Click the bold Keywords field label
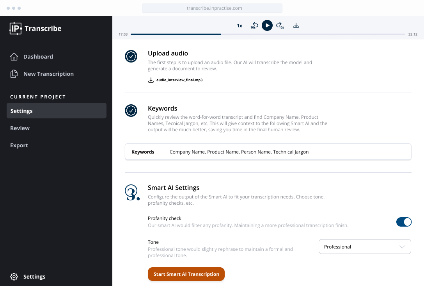This screenshot has height=286, width=424. pos(143,152)
